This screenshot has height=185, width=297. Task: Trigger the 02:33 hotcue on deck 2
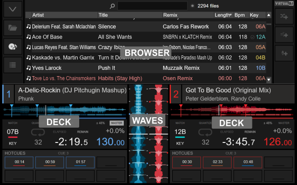[x=217, y=162]
